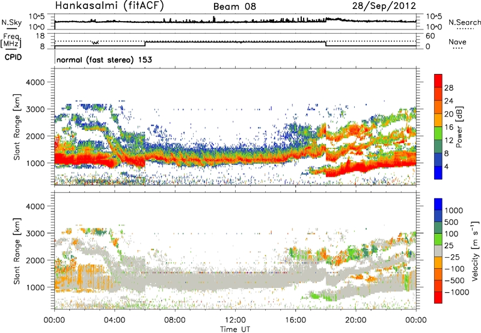Viewport: 481px width, 333px height.
Task: Click the '4000' tick in the velocity panel
Action: point(35,206)
